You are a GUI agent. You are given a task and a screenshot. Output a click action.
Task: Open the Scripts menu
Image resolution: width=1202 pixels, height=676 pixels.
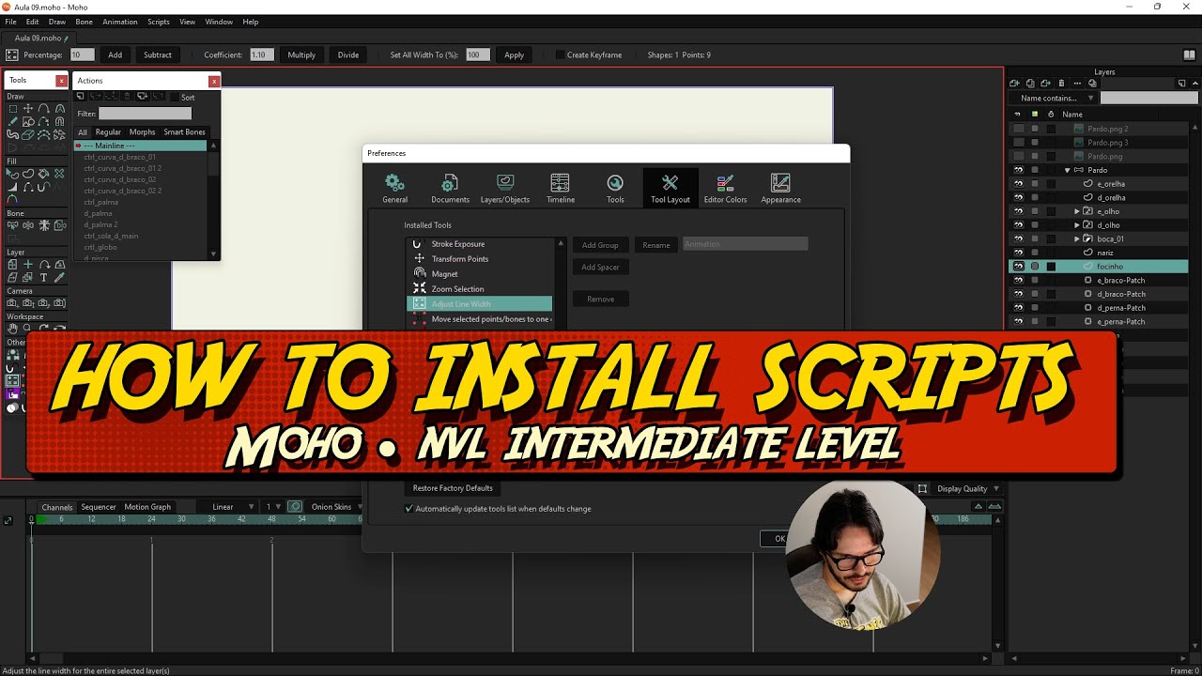coord(159,22)
